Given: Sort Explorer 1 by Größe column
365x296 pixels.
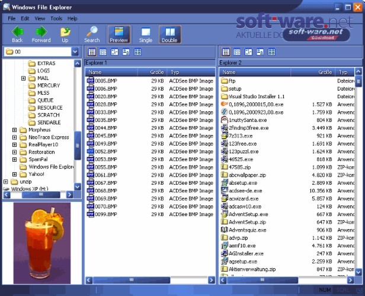Looking at the screenshot, I should pos(152,72).
